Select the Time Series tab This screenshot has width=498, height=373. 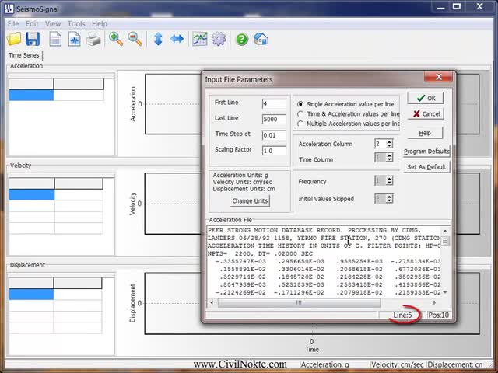click(x=24, y=55)
